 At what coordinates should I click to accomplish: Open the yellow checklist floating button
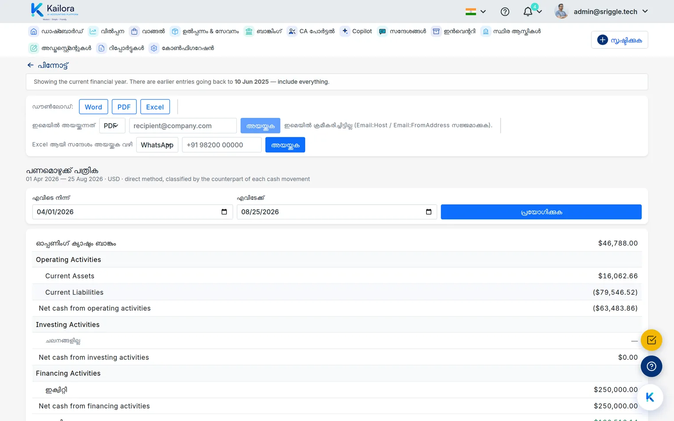pos(651,340)
